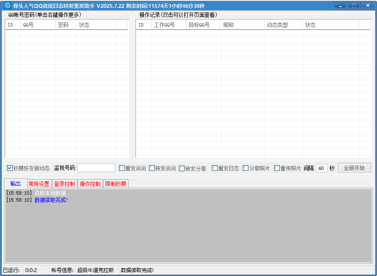This screenshot has width=377, height=276.
Task: Open the 限制秒赞 tab
Action: [x=116, y=184]
